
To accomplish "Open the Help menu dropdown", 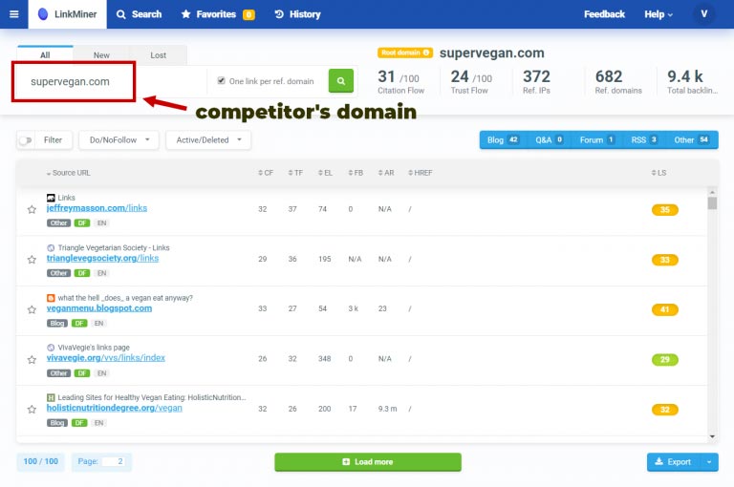I will pyautogui.click(x=658, y=14).
